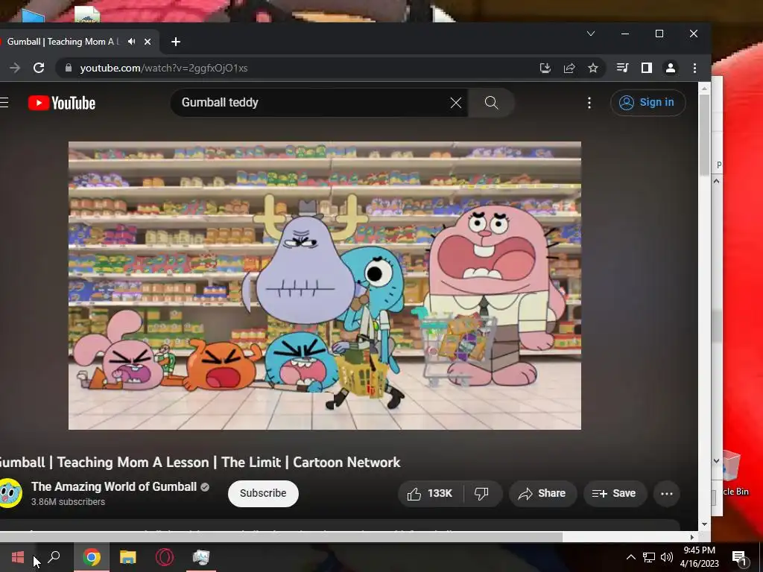Click the video title text

coord(200,462)
